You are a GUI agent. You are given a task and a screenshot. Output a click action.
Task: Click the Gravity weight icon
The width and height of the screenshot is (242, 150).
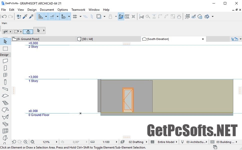110,16
